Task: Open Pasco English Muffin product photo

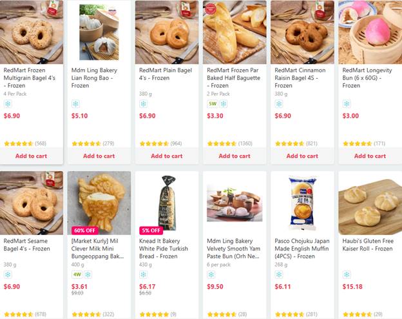Action: tap(302, 202)
